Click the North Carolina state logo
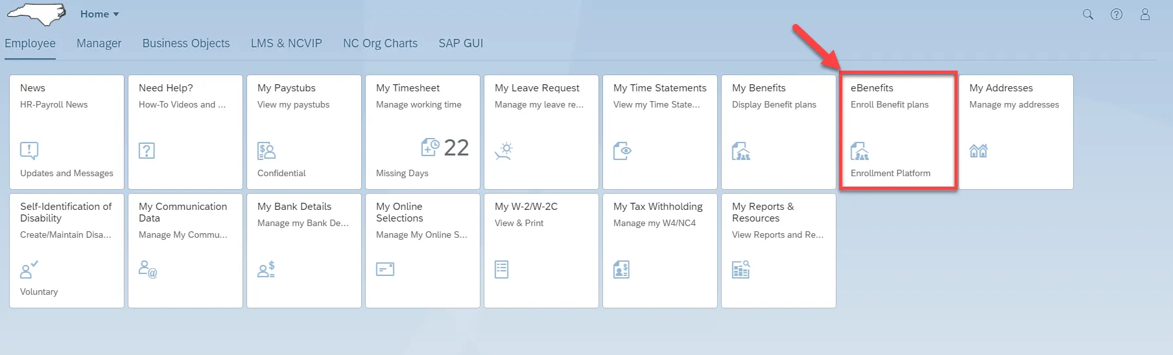The height and width of the screenshot is (355, 1173). [37, 14]
